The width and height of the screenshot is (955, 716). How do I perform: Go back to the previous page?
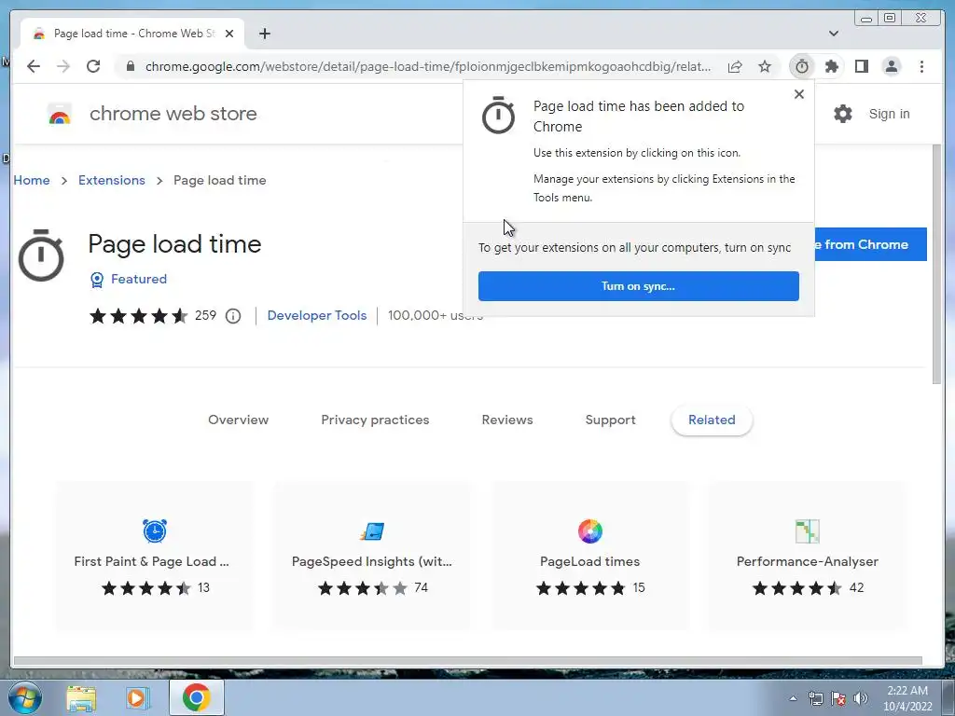(x=34, y=66)
